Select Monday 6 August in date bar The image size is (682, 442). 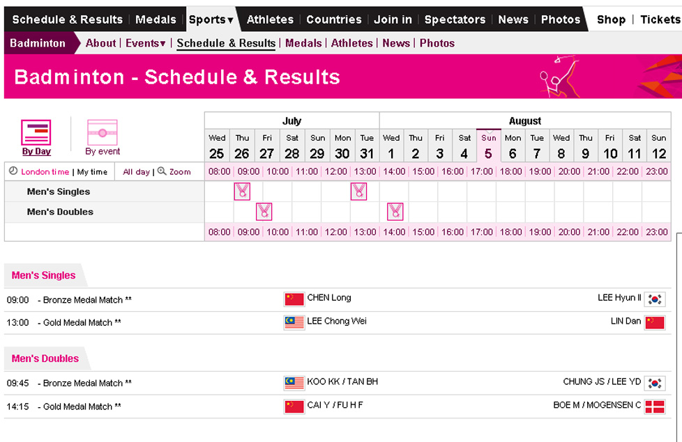[x=513, y=146]
